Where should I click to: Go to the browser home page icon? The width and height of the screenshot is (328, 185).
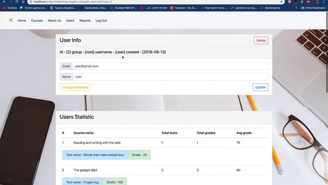[23, 2]
